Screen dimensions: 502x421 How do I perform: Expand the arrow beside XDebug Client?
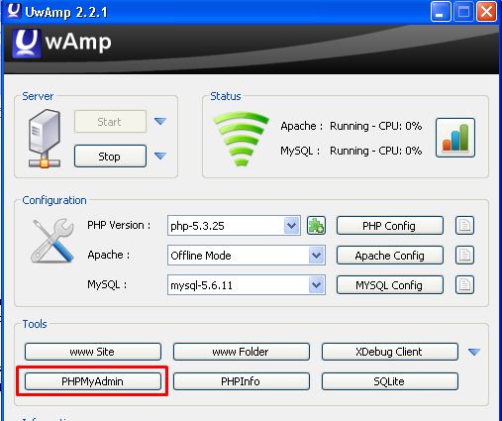coord(474,352)
